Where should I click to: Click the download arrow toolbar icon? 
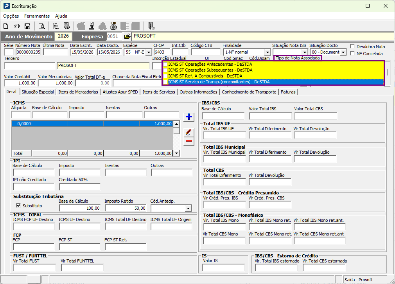coord(92,26)
